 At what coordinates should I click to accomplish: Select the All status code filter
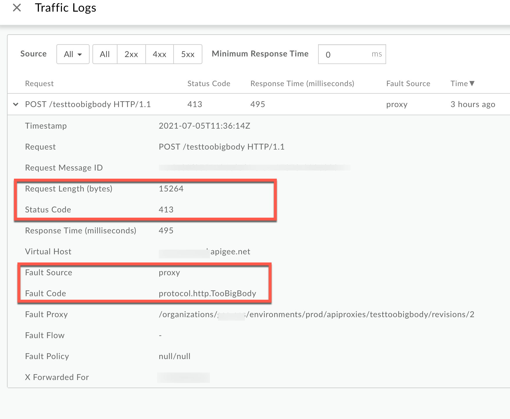tap(105, 54)
